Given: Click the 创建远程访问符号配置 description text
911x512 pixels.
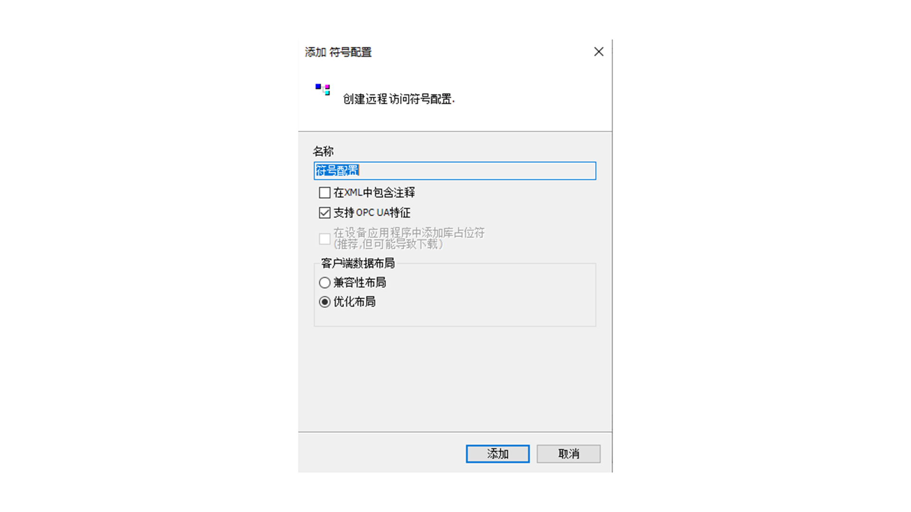Looking at the screenshot, I should click(399, 99).
